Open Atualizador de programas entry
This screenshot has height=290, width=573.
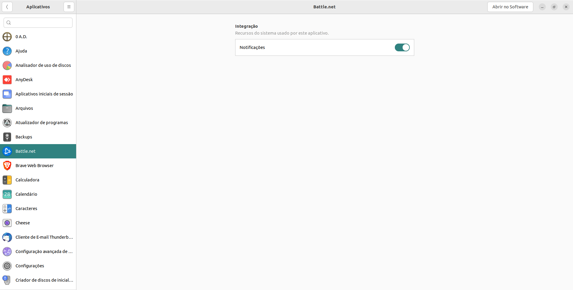[x=38, y=123]
